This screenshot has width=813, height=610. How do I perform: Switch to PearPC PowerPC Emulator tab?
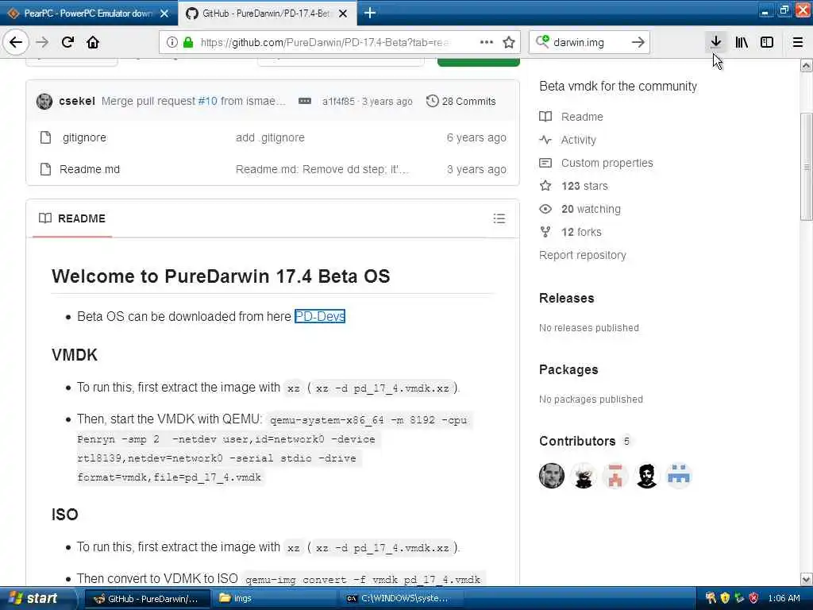pos(88,14)
